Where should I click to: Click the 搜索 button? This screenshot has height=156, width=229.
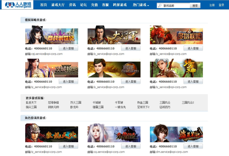coord(195,6)
